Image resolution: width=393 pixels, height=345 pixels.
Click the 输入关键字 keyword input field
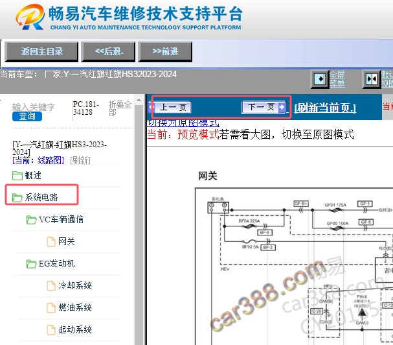tap(33, 107)
